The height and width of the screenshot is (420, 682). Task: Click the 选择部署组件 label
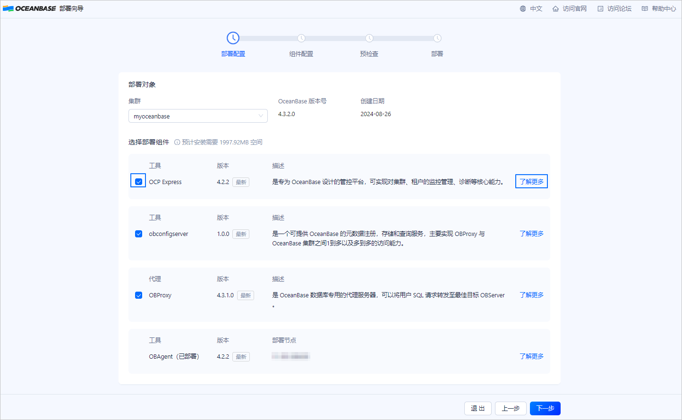pos(149,142)
